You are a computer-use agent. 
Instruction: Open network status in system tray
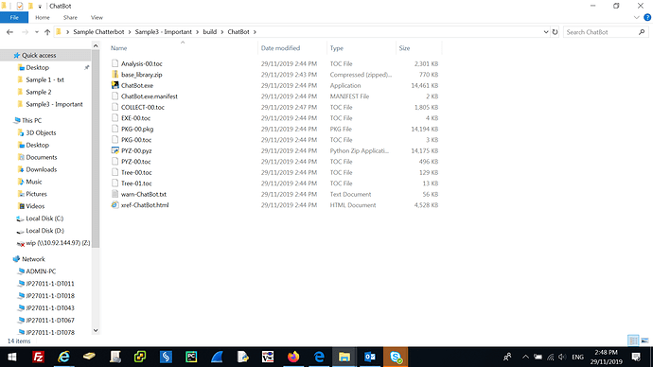pyautogui.click(x=551, y=357)
